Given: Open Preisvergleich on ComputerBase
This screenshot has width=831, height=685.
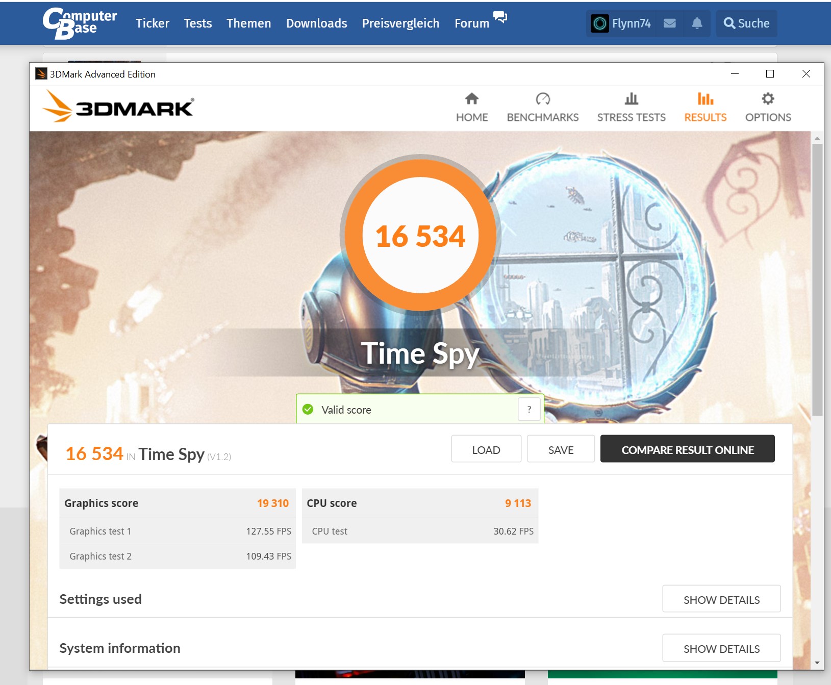Looking at the screenshot, I should click(x=400, y=23).
